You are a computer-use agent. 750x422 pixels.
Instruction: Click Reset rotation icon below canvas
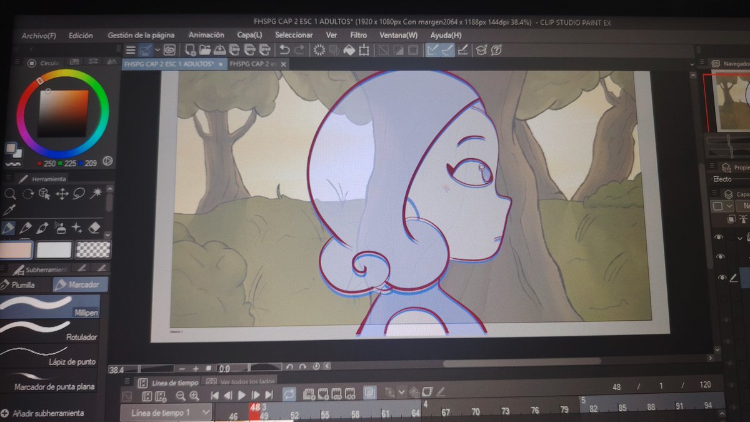(x=316, y=366)
